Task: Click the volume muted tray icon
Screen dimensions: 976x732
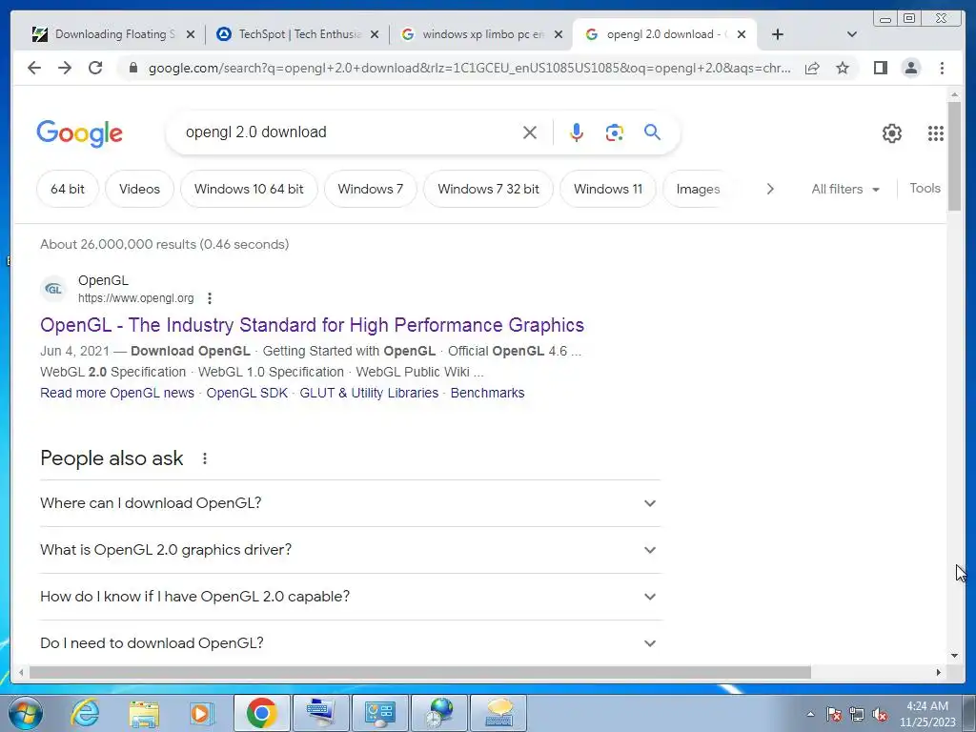Action: 880,714
